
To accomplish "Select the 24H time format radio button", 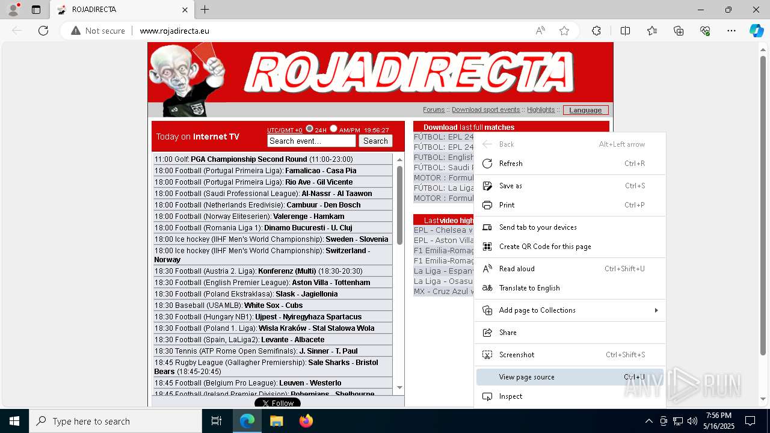I will (x=309, y=129).
